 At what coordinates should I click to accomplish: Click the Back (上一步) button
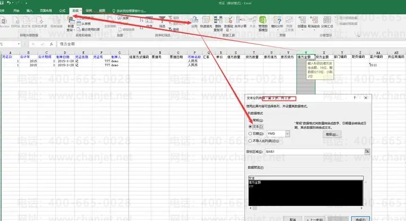[x=315, y=219]
